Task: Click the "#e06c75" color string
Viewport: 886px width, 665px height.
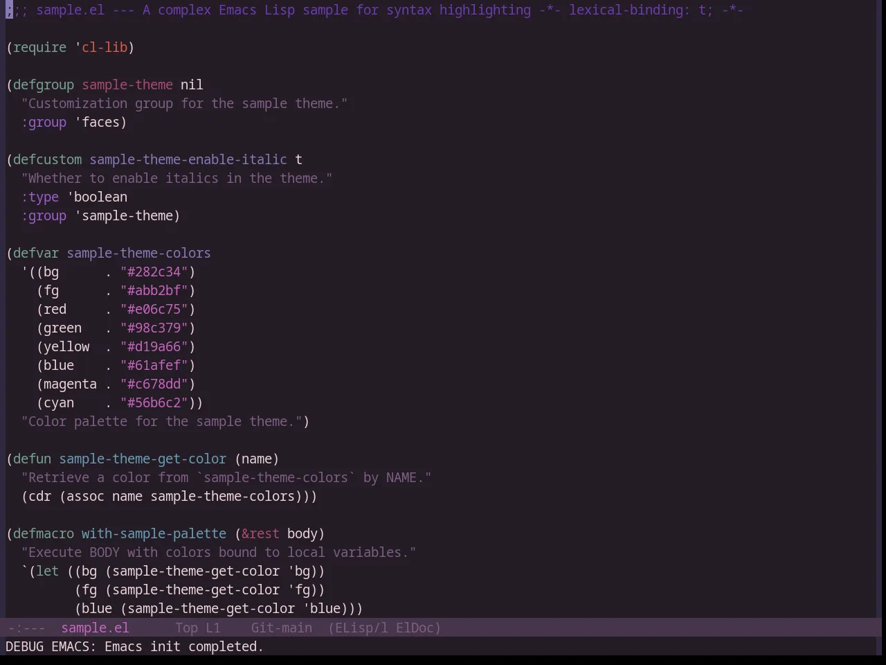Action: (x=154, y=309)
